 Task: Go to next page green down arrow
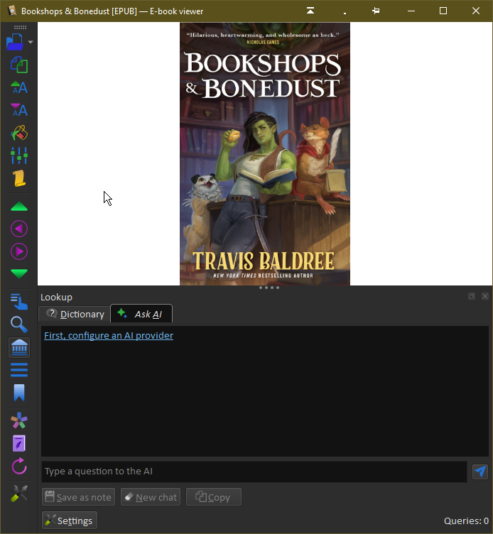pos(19,274)
